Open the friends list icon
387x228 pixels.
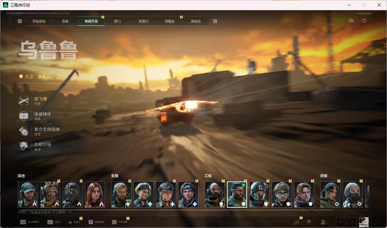tap(324, 222)
